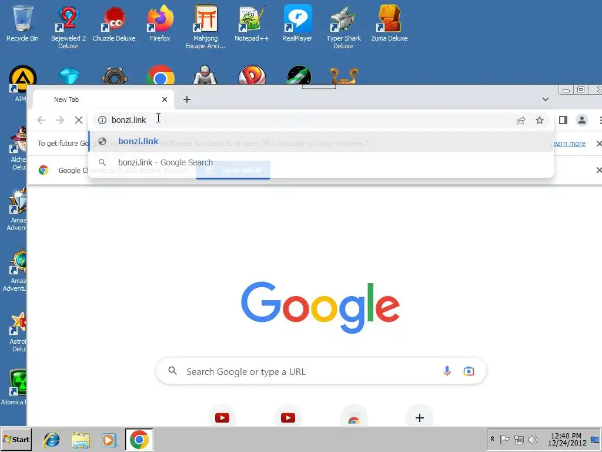Open Action Center flag in tray
The image size is (602, 452).
[x=504, y=439]
